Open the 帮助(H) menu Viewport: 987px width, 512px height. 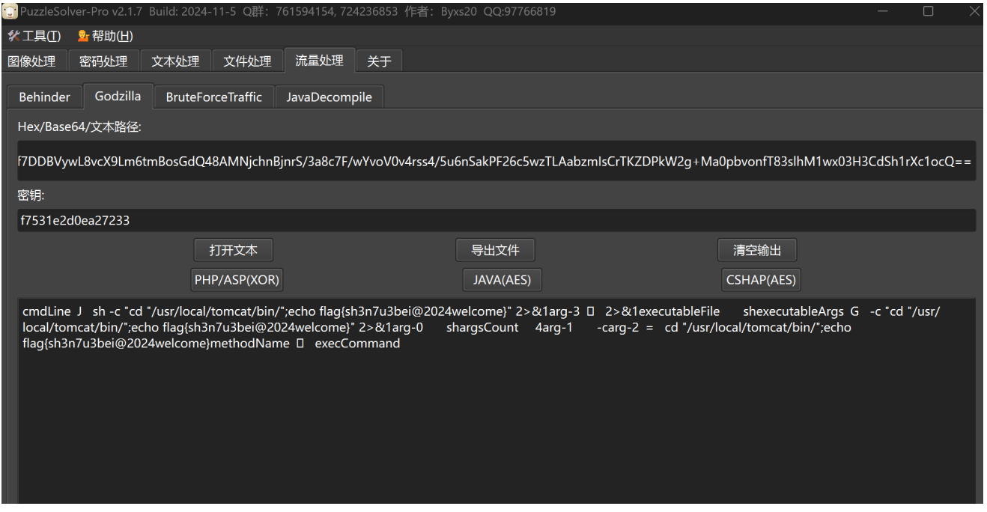[x=105, y=37]
